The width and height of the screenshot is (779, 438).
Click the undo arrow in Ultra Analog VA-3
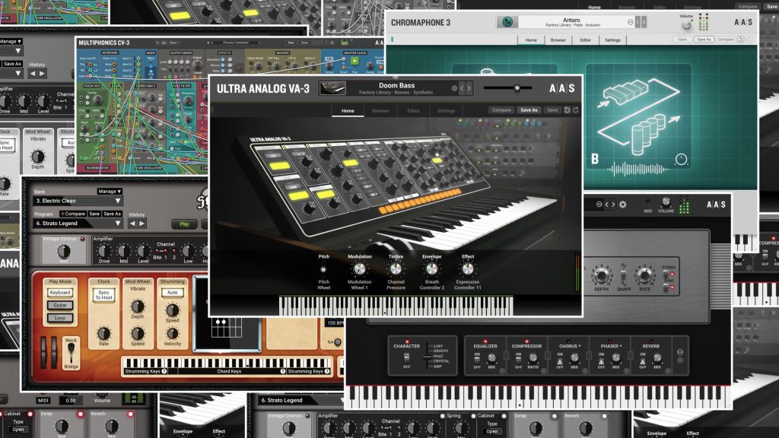coord(567,109)
